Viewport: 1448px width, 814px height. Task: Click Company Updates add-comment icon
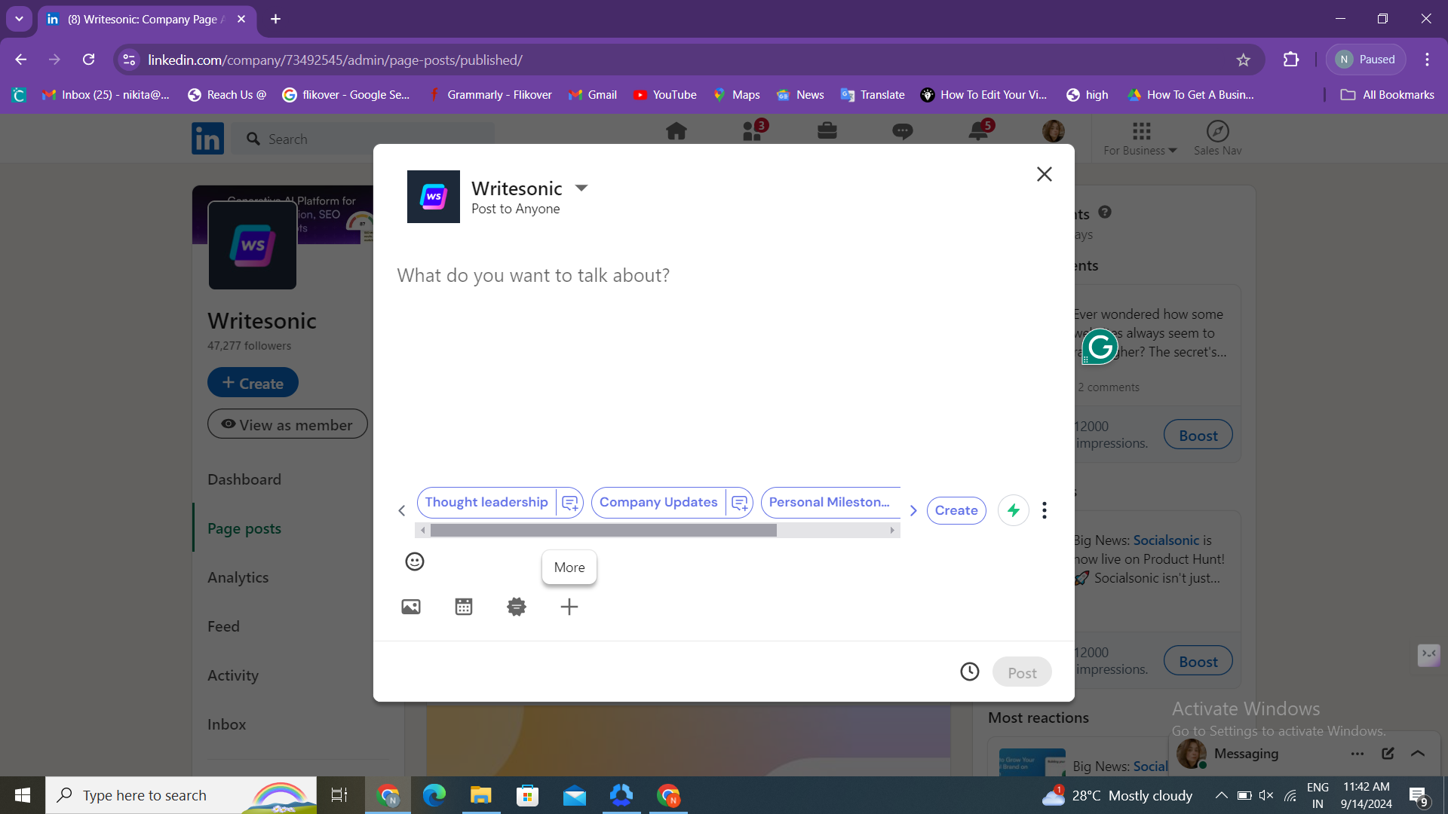click(740, 503)
